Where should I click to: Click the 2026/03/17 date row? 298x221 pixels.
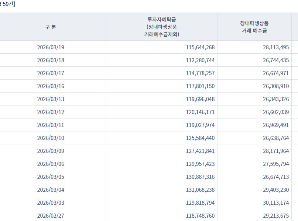(51, 73)
